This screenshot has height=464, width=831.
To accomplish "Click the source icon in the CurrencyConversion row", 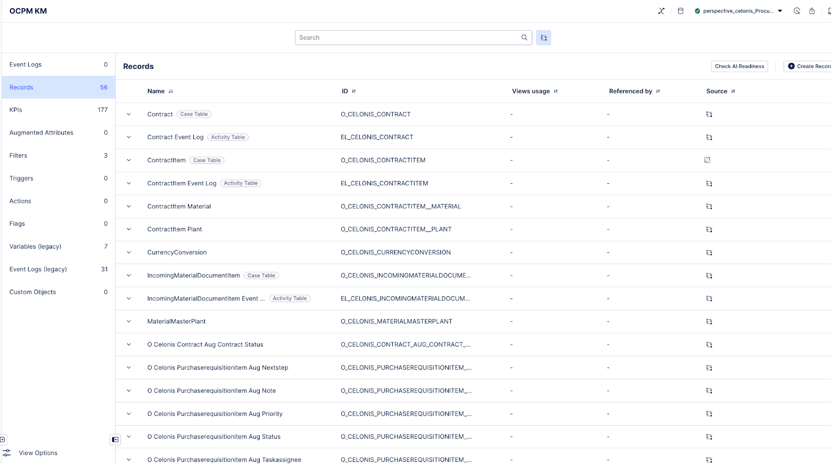I will coord(709,253).
